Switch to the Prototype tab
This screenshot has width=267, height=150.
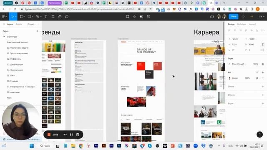tap(242, 24)
